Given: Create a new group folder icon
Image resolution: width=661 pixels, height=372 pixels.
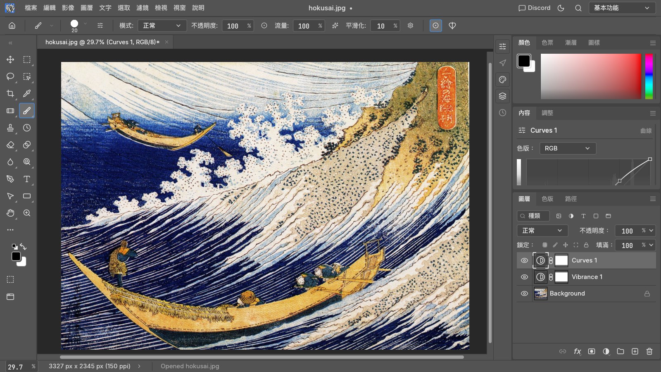Looking at the screenshot, I should coord(621,351).
